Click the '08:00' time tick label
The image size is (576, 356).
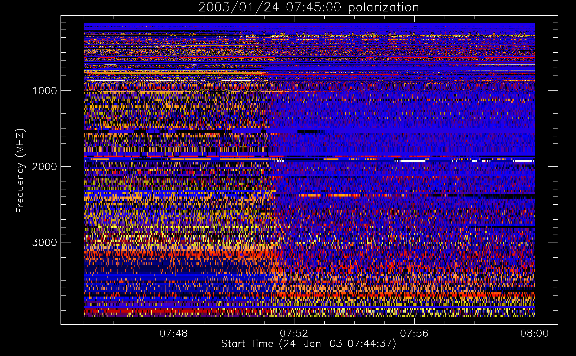pyautogui.click(x=535, y=334)
